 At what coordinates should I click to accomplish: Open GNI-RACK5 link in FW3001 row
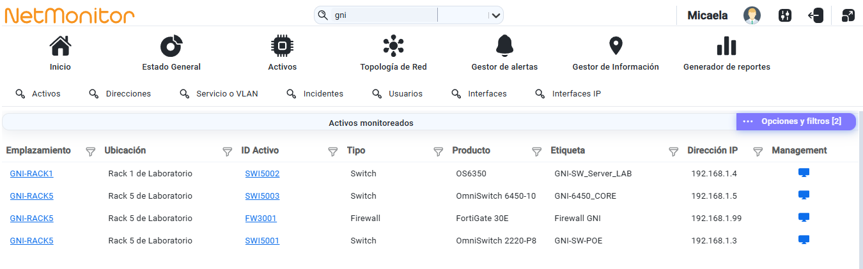pyautogui.click(x=31, y=219)
